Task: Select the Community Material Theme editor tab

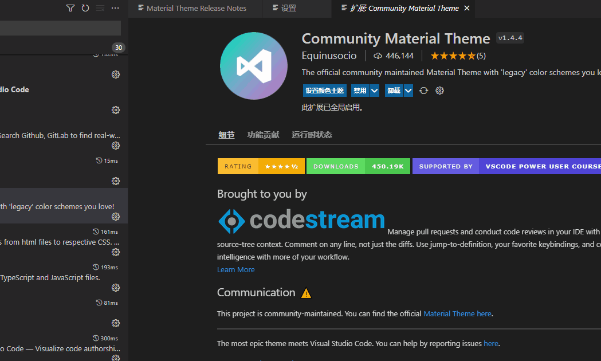Action: 403,9
